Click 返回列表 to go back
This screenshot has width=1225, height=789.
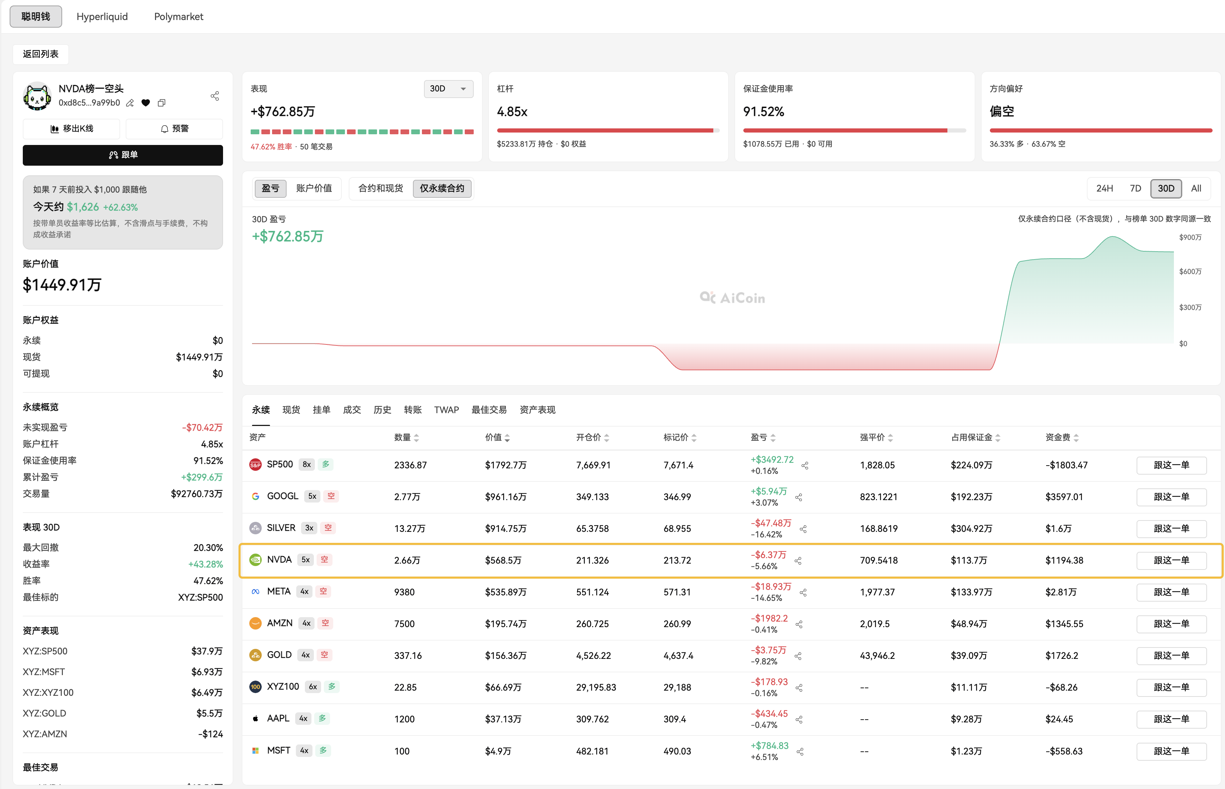[x=40, y=54]
